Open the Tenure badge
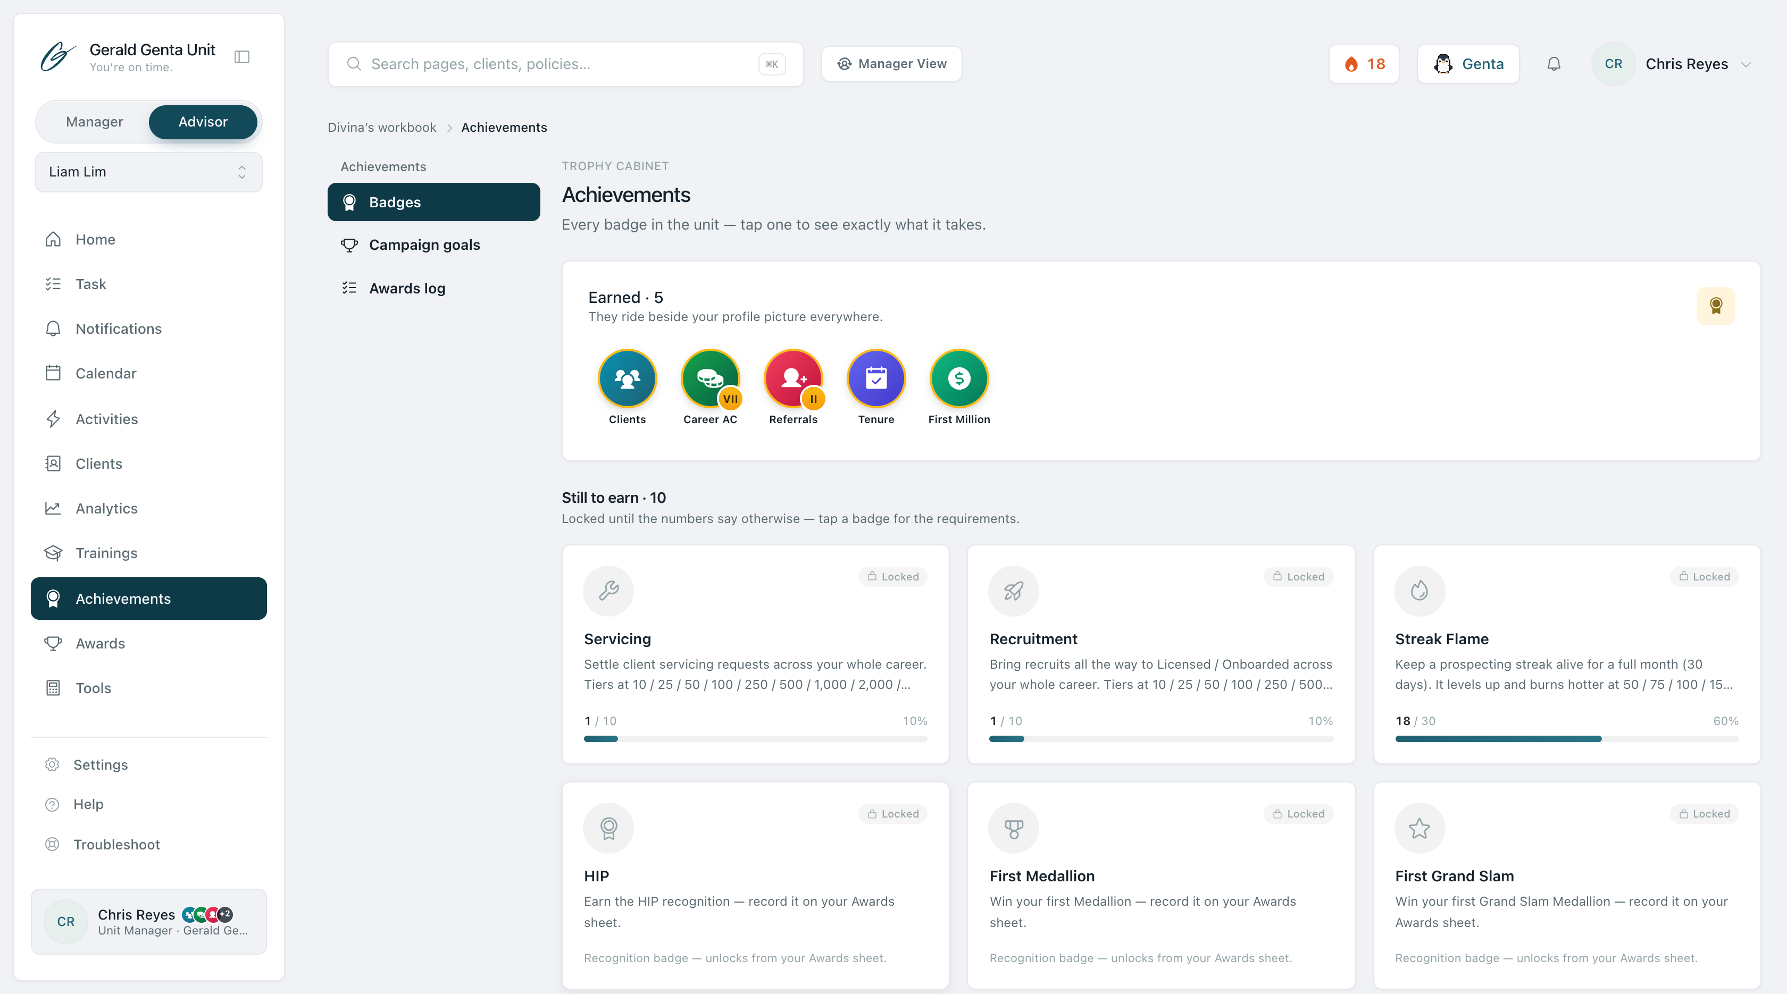Viewport: 1787px width, 994px height. point(876,378)
